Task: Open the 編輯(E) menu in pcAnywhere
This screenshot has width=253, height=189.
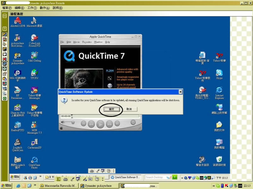Action: pyautogui.click(x=19, y=8)
